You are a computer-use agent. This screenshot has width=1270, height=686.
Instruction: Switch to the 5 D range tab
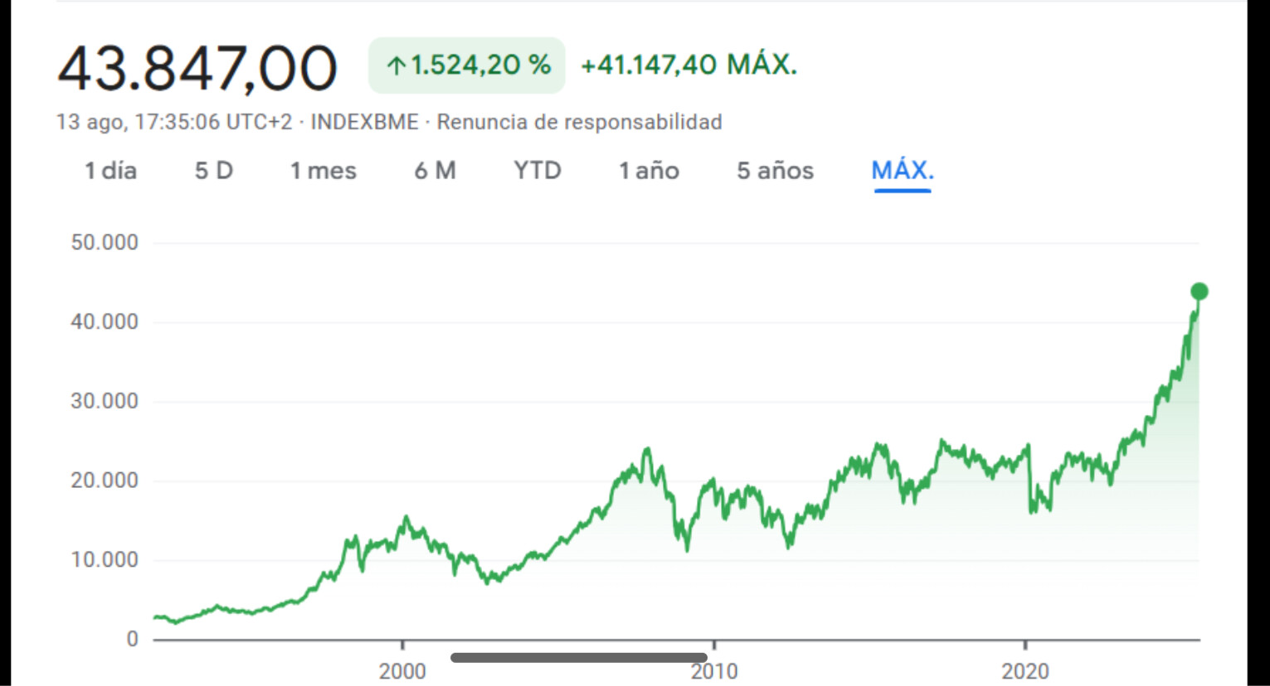[x=213, y=171]
